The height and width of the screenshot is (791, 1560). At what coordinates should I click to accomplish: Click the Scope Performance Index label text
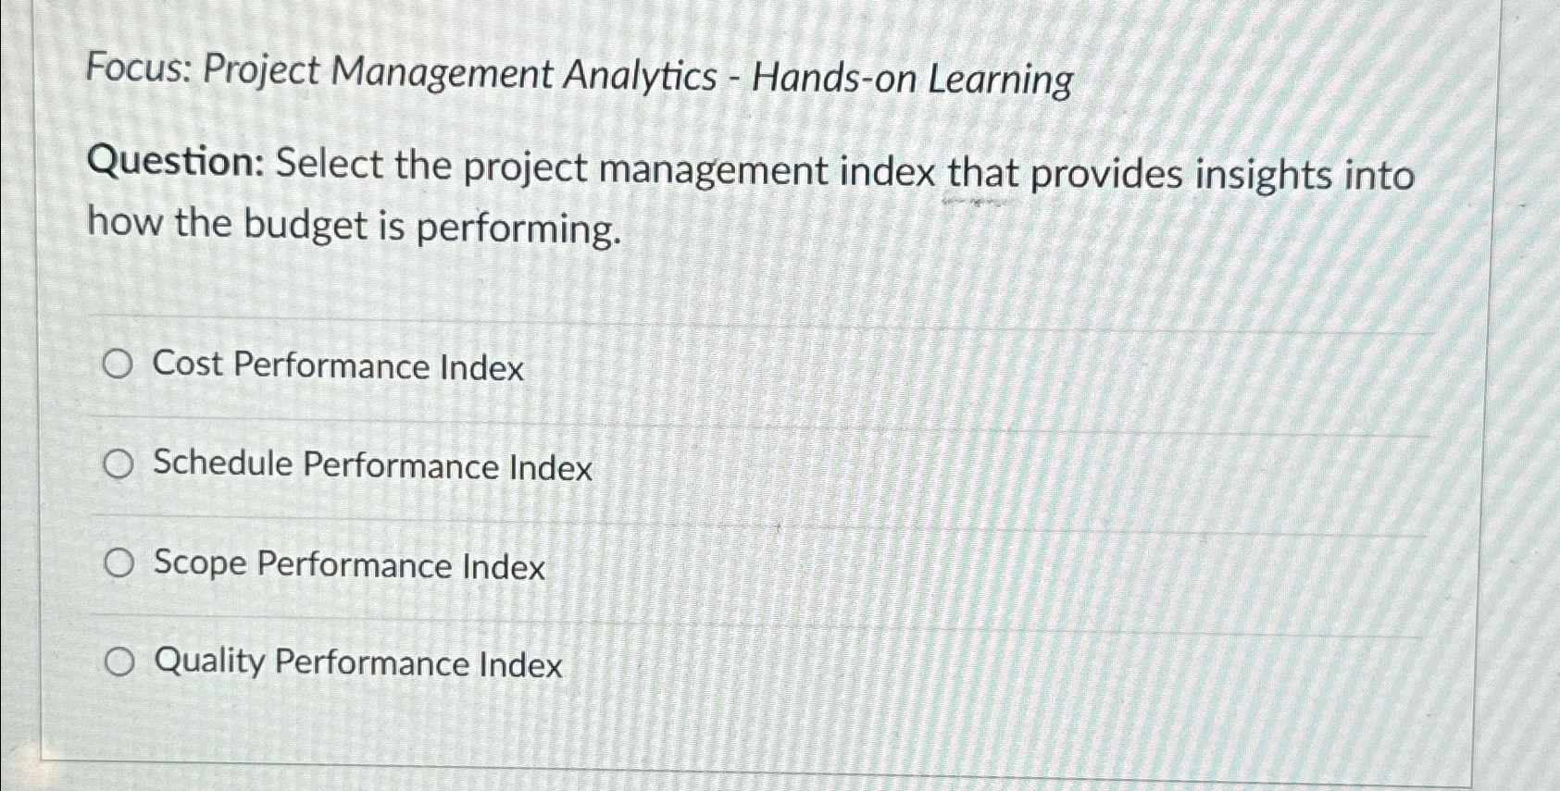[347, 566]
